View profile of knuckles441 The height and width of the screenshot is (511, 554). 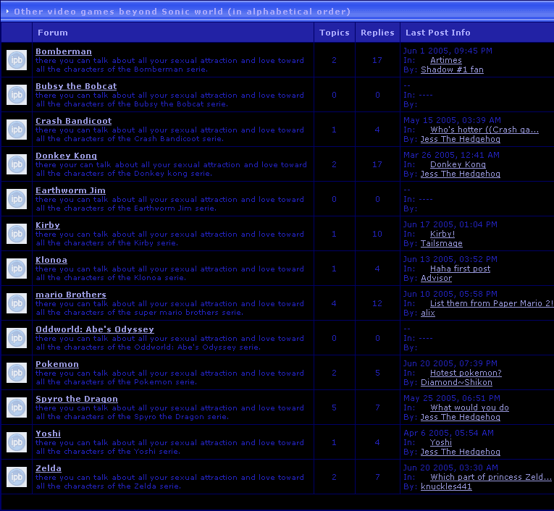coord(446,486)
